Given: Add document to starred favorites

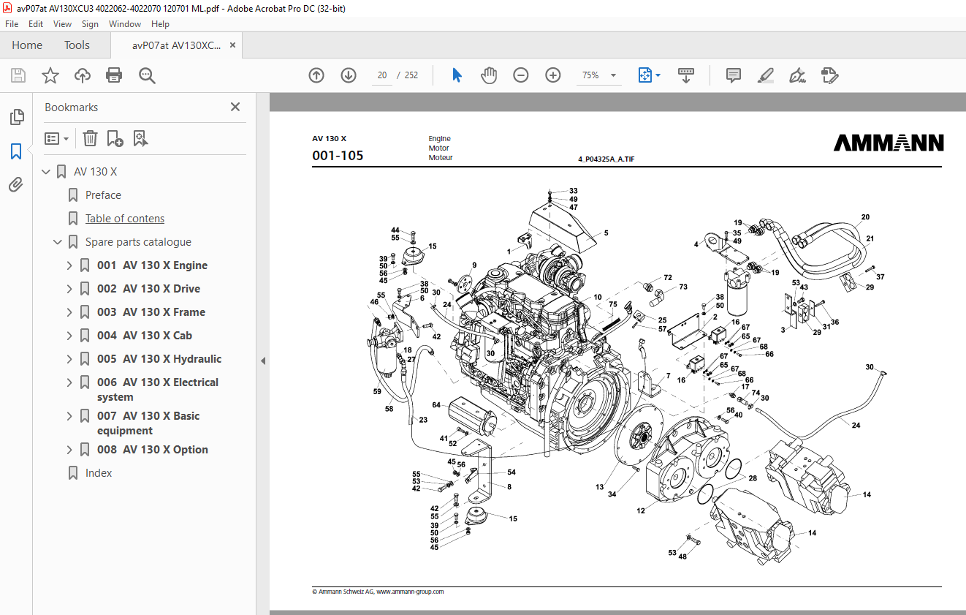Looking at the screenshot, I should [x=50, y=75].
